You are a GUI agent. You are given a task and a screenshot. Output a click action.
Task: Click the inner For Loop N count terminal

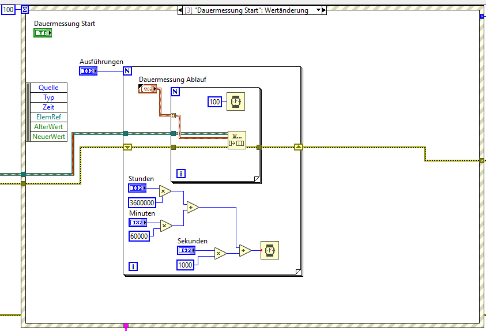(x=175, y=92)
